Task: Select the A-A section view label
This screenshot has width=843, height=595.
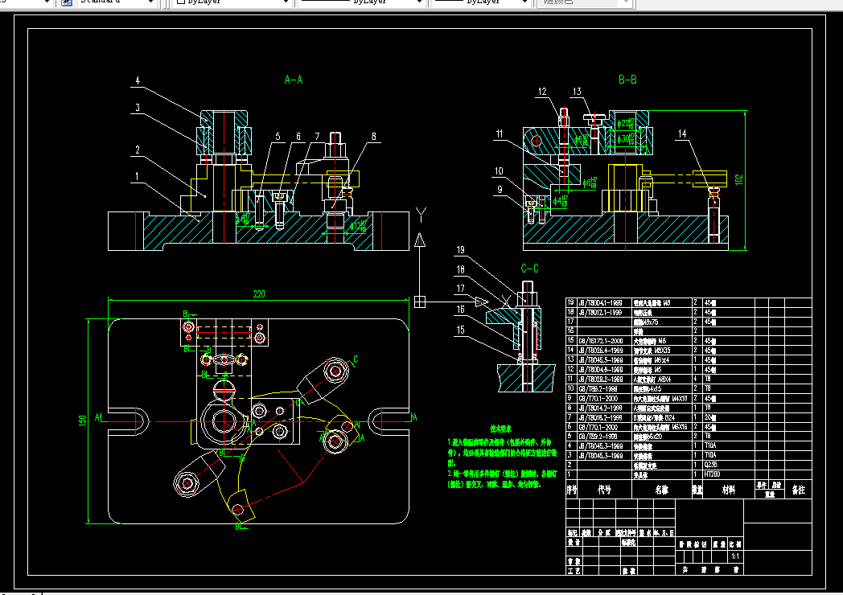Action: [294, 80]
